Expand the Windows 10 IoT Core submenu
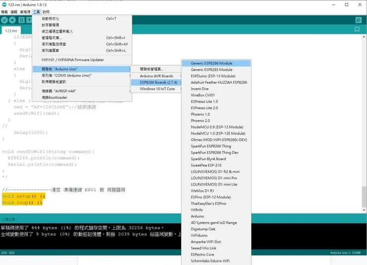The width and height of the screenshot is (367, 265). 156,89
